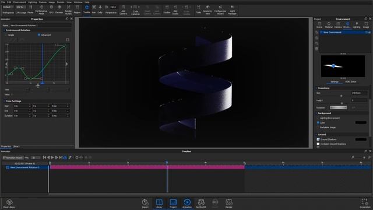The image size is (373, 210).
Task: Select Lighting Environment background option
Action: [x=318, y=118]
